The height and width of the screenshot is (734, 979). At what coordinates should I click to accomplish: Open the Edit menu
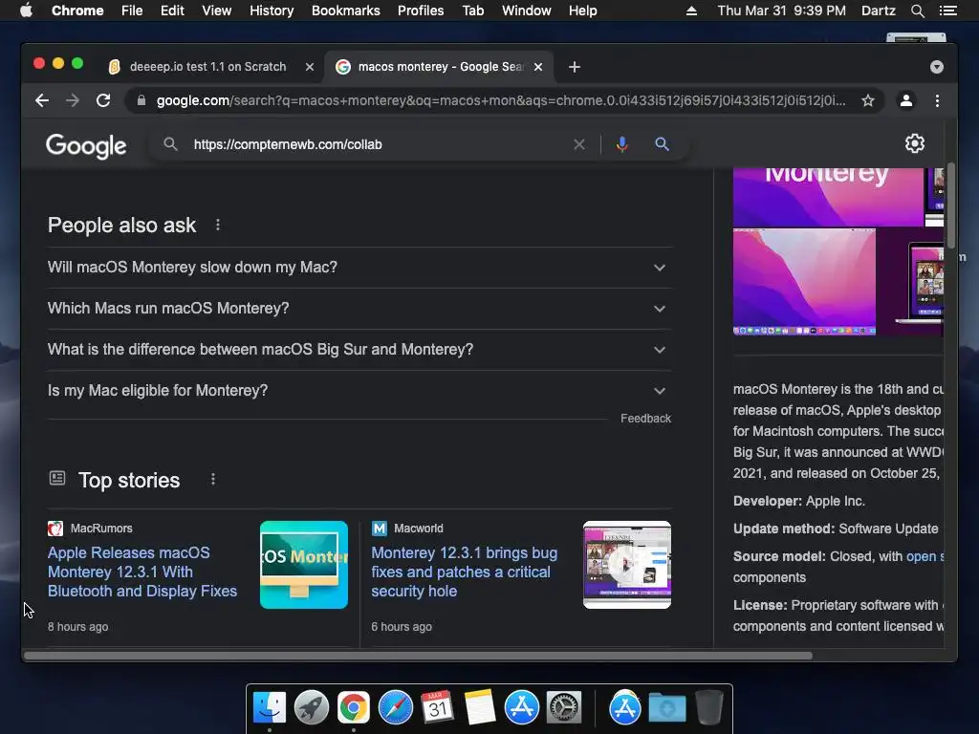172,11
